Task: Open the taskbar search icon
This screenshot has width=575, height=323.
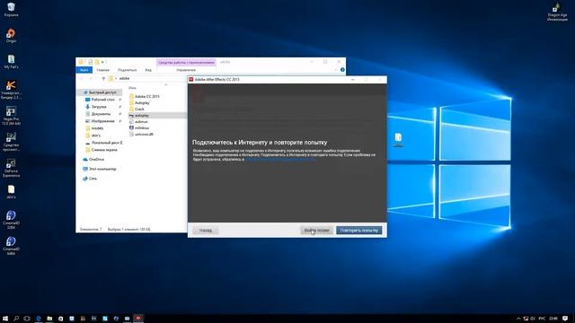Action: click(16, 319)
